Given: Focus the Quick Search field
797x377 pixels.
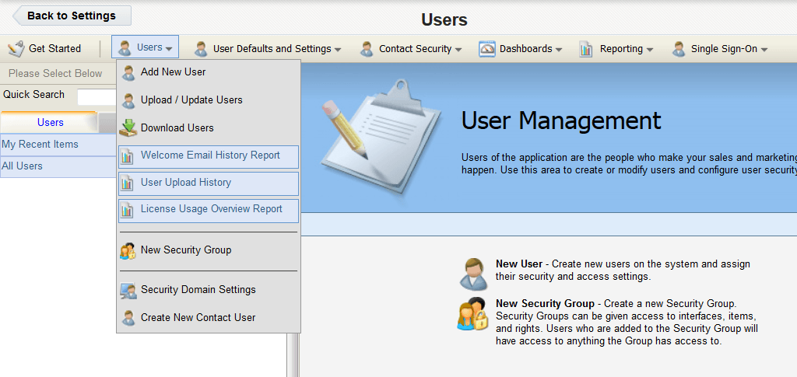Looking at the screenshot, I should click(x=97, y=96).
